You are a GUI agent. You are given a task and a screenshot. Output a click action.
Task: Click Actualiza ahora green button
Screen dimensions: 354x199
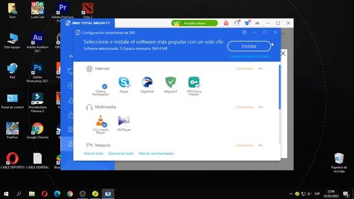tap(194, 23)
